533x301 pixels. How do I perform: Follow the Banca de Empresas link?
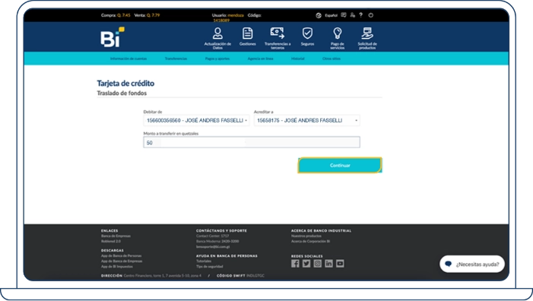click(116, 236)
